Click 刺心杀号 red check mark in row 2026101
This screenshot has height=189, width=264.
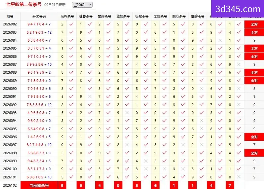pos(183,177)
